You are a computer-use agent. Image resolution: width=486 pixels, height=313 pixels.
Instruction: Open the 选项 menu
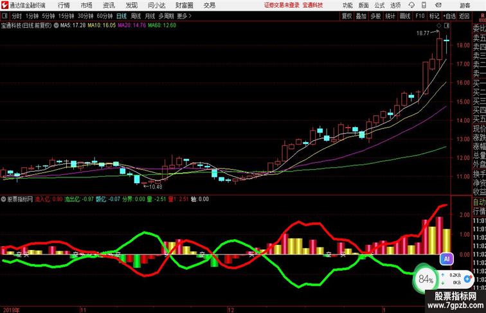(395, 5)
